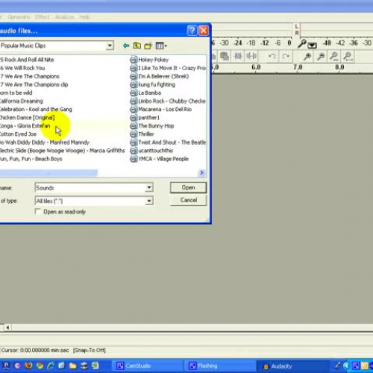This screenshot has height=373, width=373.
Task: Select the La Bamba file
Action: coord(145,93)
